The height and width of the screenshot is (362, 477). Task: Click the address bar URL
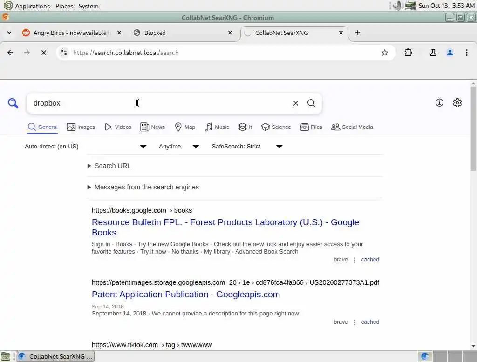(126, 53)
